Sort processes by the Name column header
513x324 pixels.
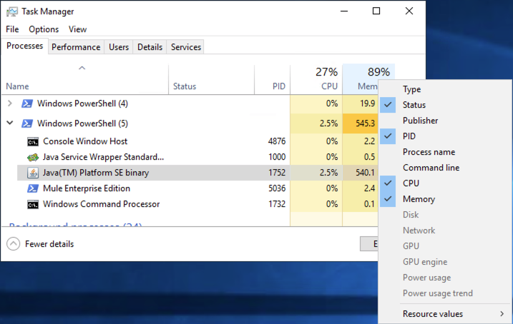click(x=17, y=86)
